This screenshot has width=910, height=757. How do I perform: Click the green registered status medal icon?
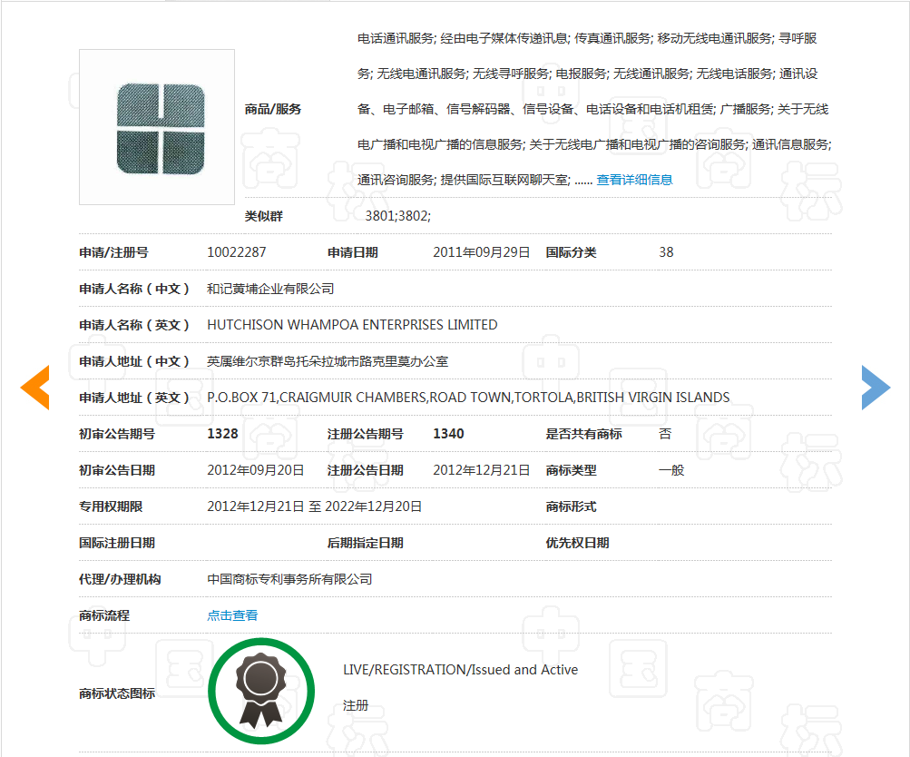click(261, 692)
